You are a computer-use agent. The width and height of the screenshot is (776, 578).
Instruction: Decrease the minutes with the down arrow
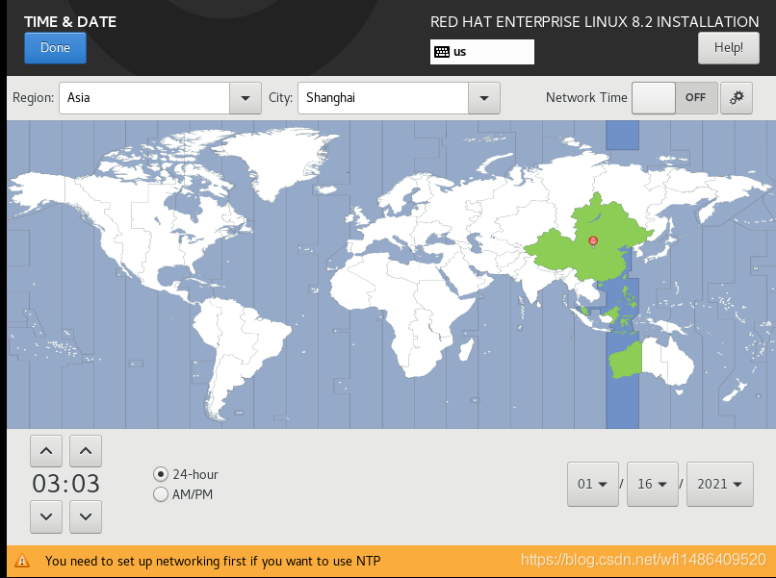pyautogui.click(x=86, y=516)
